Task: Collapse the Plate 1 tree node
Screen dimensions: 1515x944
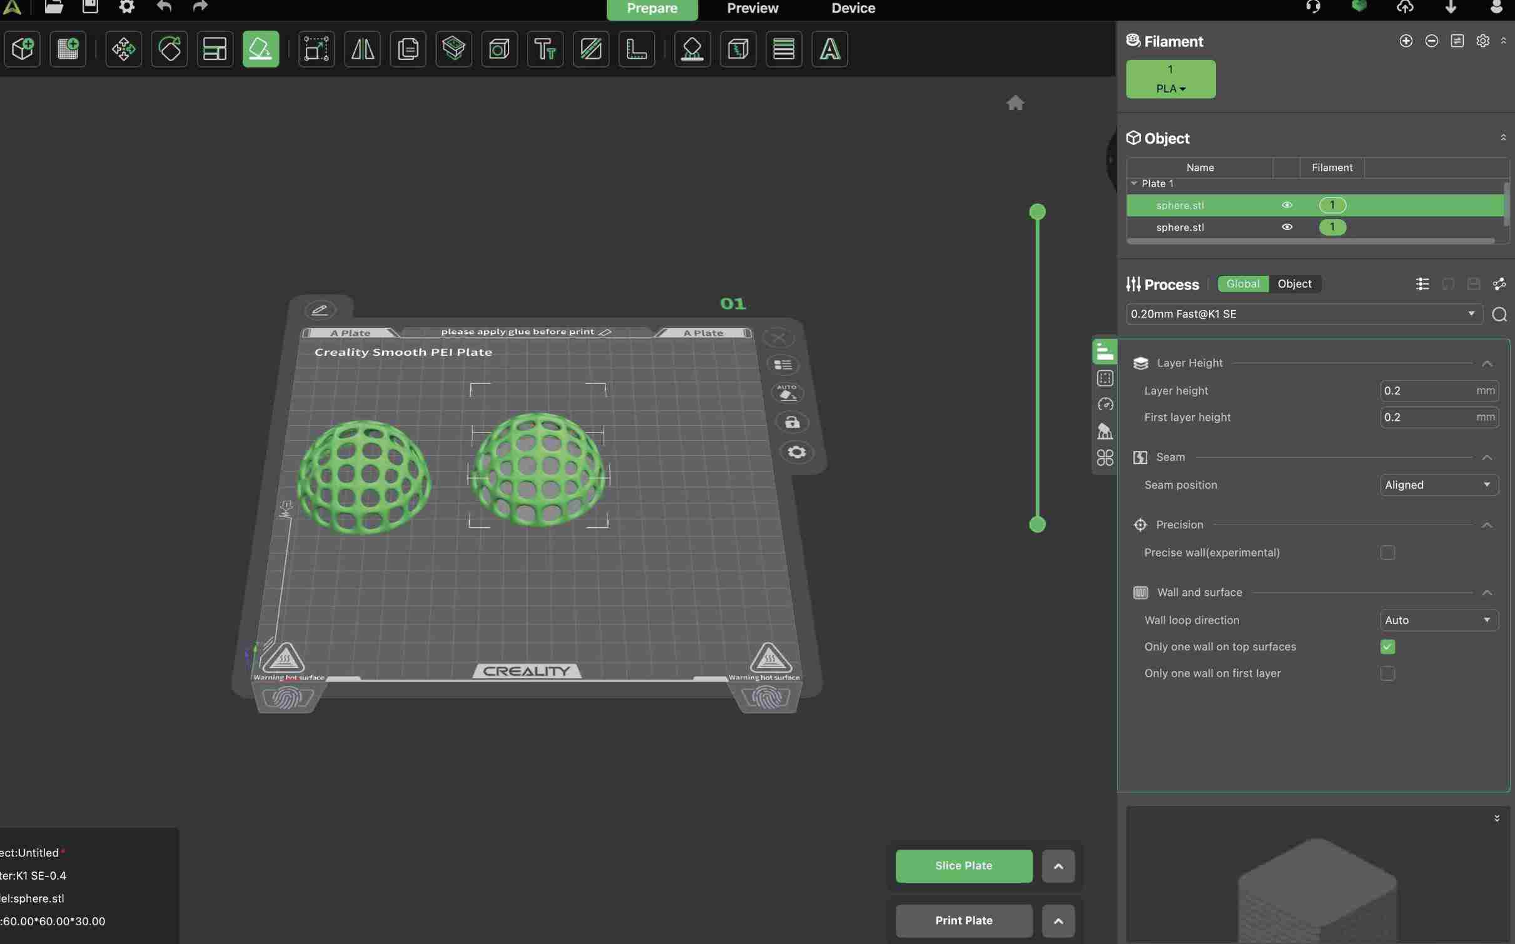Action: coord(1134,183)
